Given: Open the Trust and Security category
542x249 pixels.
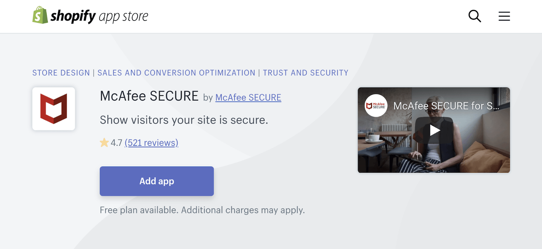Looking at the screenshot, I should tap(305, 73).
